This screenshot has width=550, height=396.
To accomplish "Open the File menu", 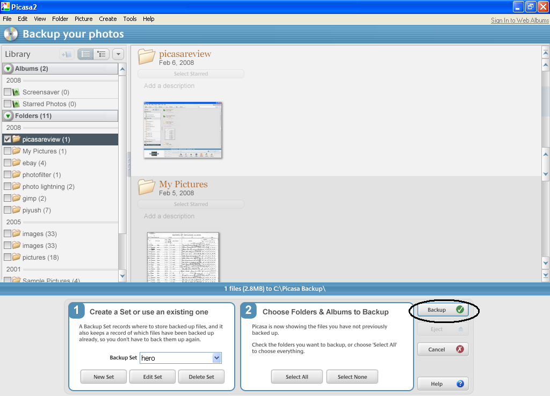I will 7,19.
